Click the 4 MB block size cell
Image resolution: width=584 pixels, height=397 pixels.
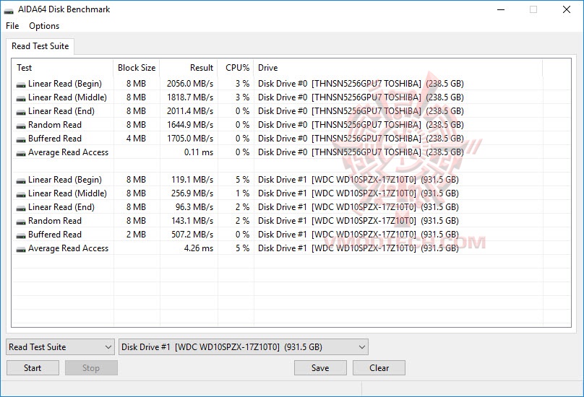click(136, 139)
